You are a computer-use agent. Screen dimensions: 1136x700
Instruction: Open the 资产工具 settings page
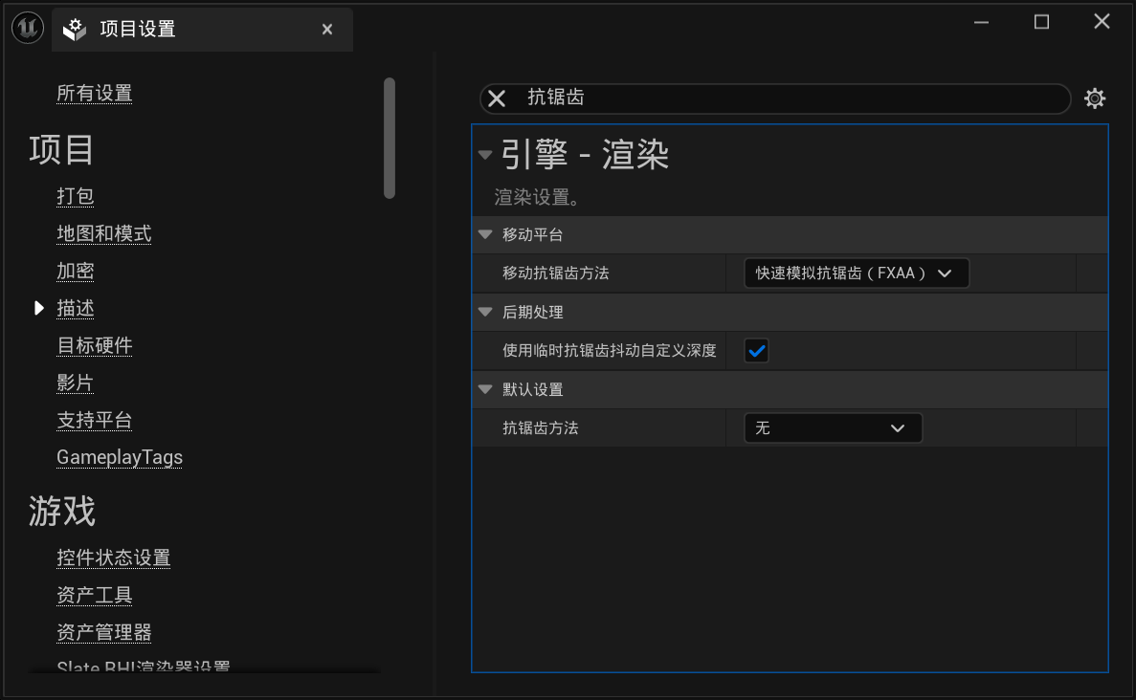[94, 595]
